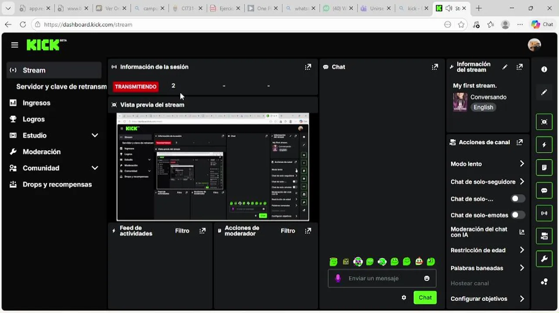Pop out the Información de la sesión panel
This screenshot has height=313, width=559.
tap(308, 67)
